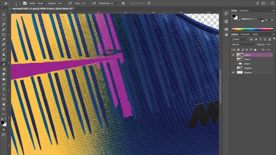Open History panel icon in dock
The height and width of the screenshot is (155, 276).
tap(226, 13)
